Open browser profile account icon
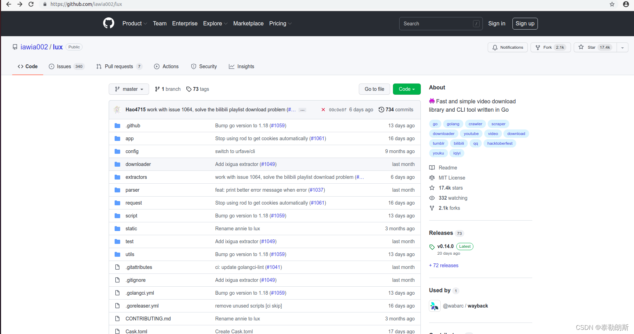 (x=626, y=4)
